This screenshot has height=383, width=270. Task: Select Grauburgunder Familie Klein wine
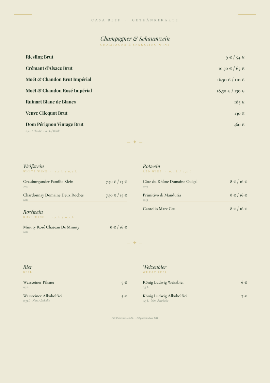[75, 183]
